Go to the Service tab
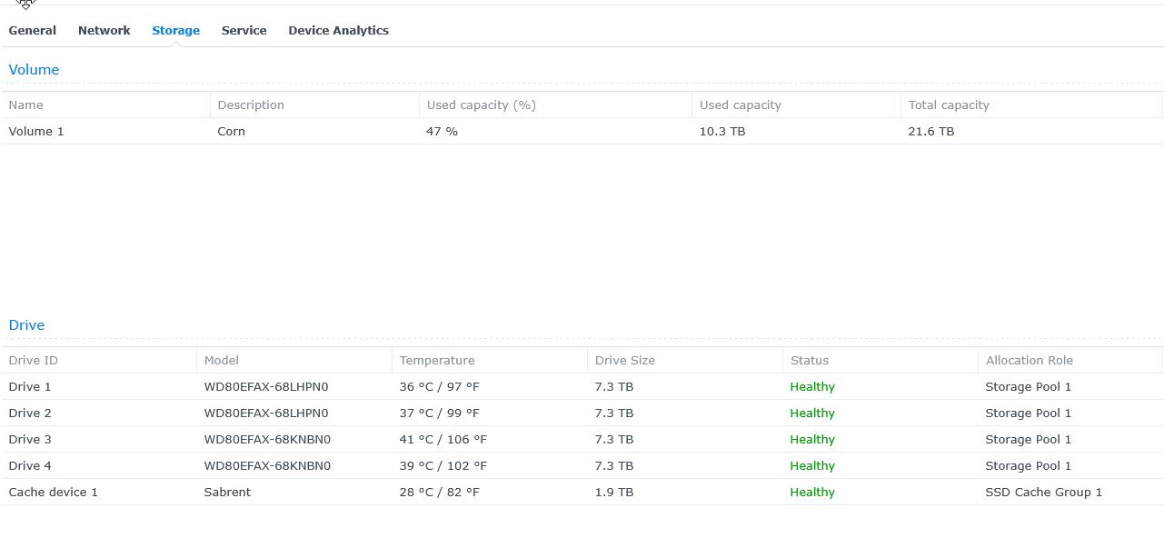 pos(244,30)
